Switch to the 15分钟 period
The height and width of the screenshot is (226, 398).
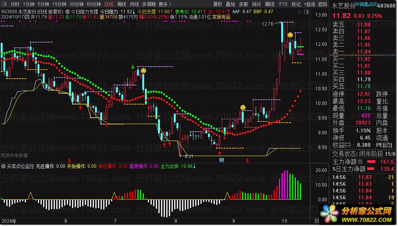(59, 4)
